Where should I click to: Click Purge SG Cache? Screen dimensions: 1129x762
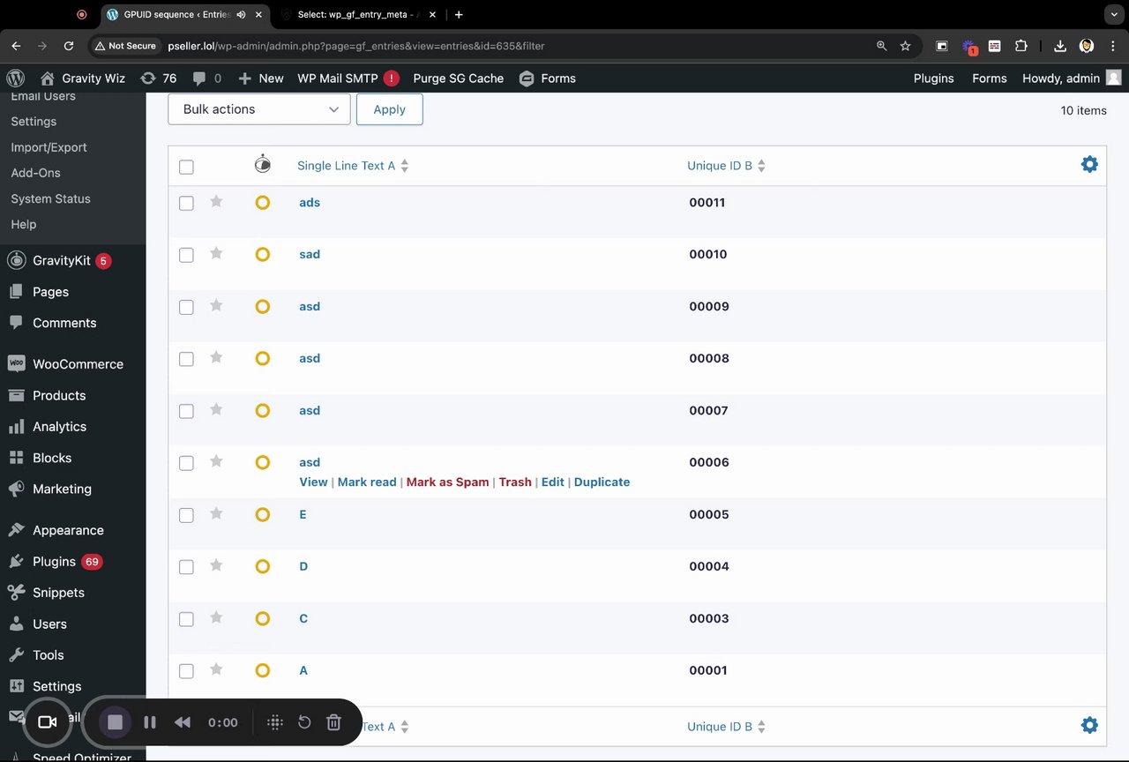pos(459,78)
